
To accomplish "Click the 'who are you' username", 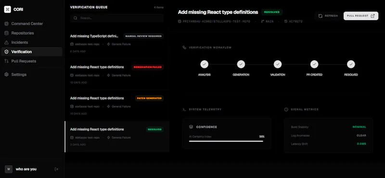I will [26, 169].
